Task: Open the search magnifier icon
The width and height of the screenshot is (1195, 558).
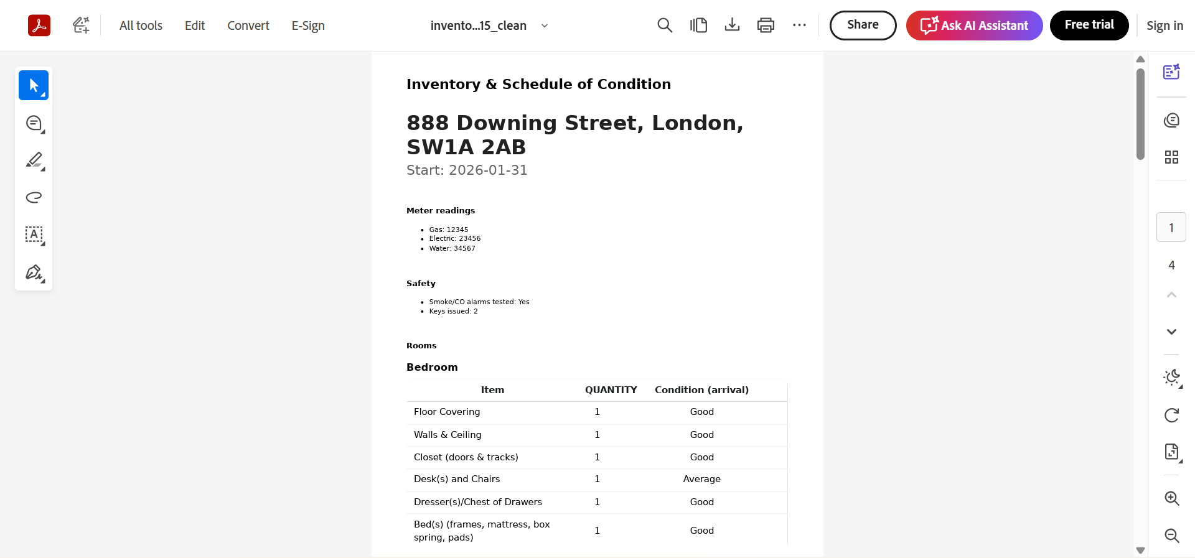Action: click(665, 26)
